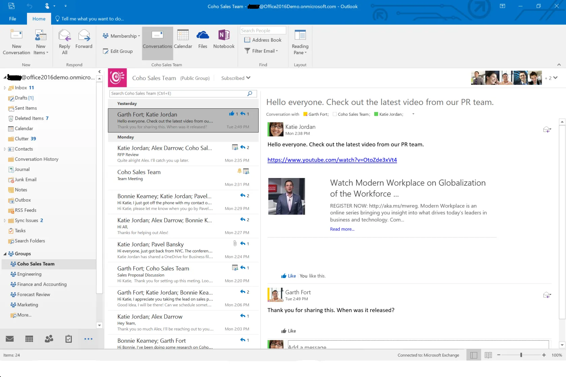
Task: Open the group Calendar from the ribbon
Action: 183,40
